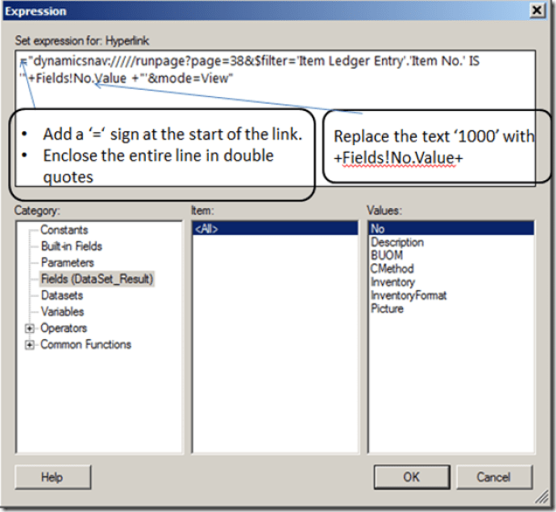This screenshot has width=556, height=512.
Task: Click the Cancel button
Action: (x=493, y=477)
